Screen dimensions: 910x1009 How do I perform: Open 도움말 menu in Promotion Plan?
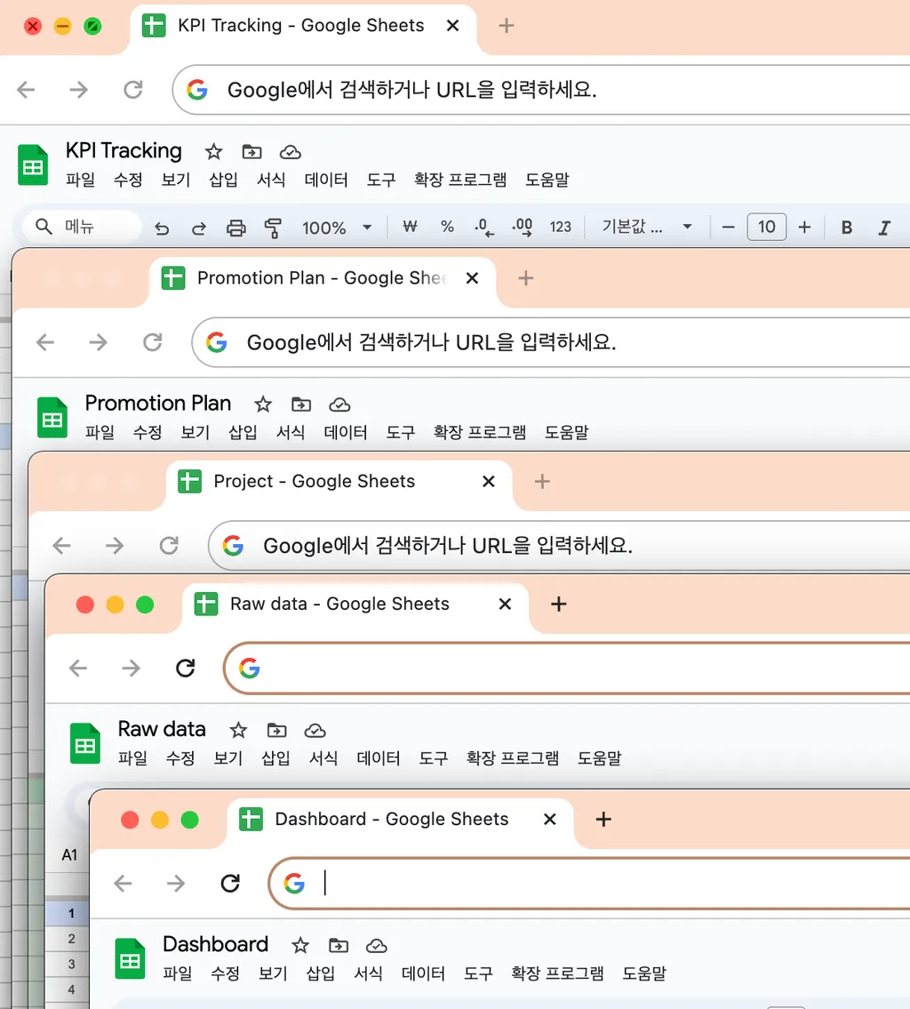pyautogui.click(x=567, y=432)
